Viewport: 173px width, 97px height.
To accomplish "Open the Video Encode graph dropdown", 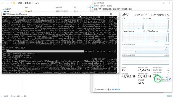I will click(x=123, y=31).
